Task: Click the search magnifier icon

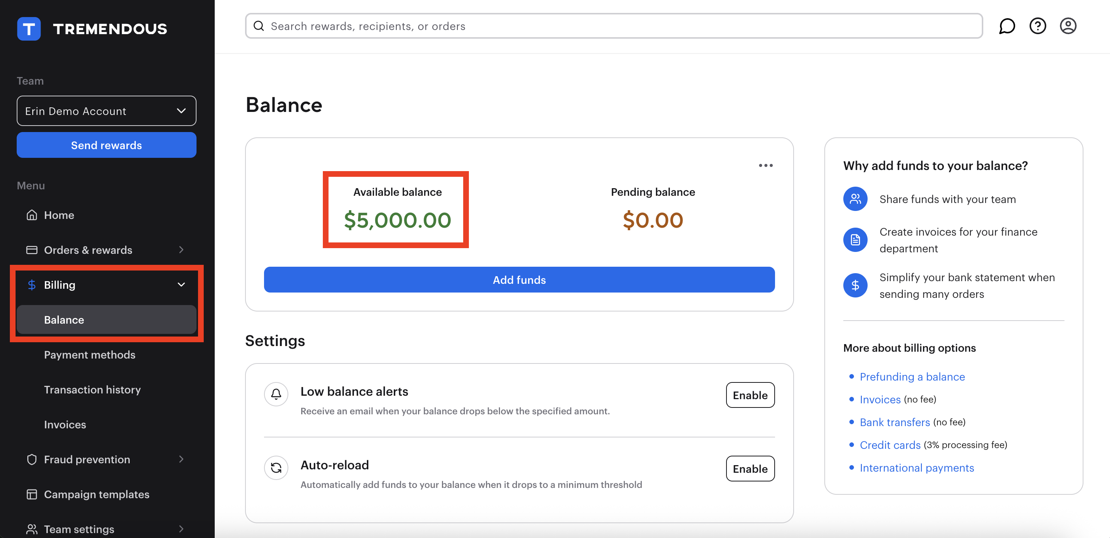Action: pos(259,26)
